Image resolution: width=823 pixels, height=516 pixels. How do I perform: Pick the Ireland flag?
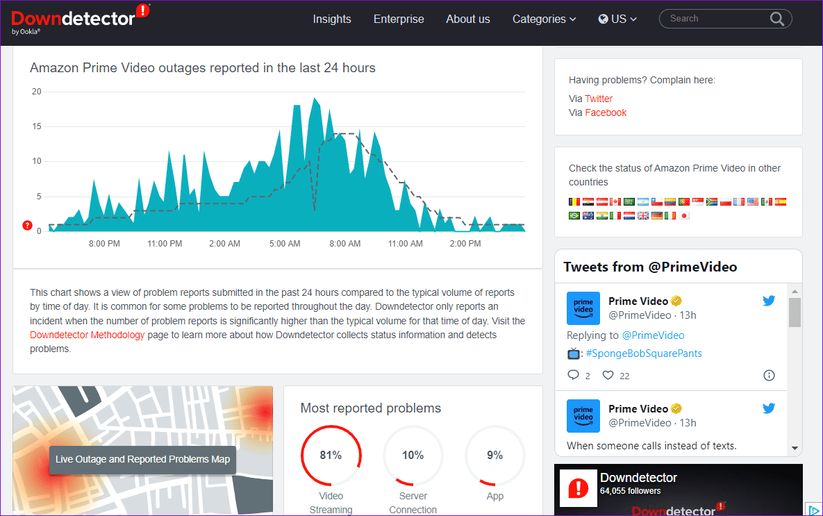[671, 216]
